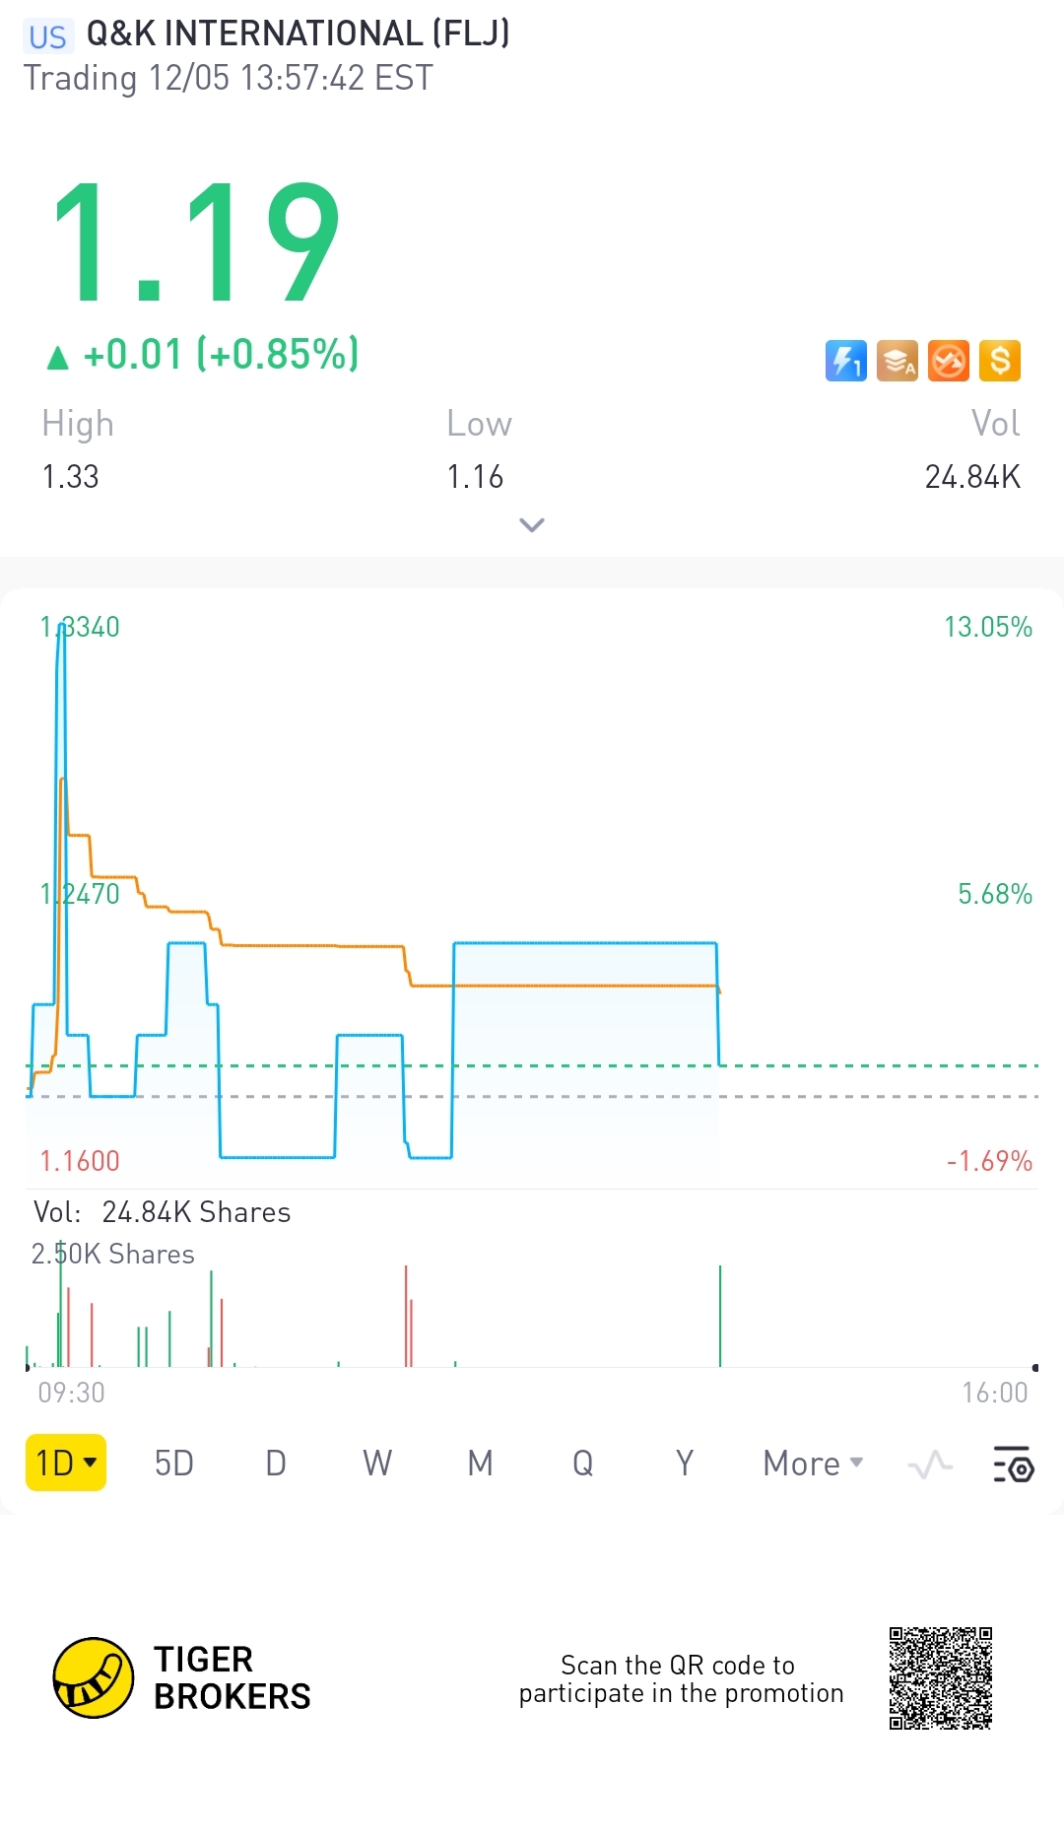The image size is (1064, 1842).
Task: Tap the orange crossed-out chart icon
Action: click(949, 361)
